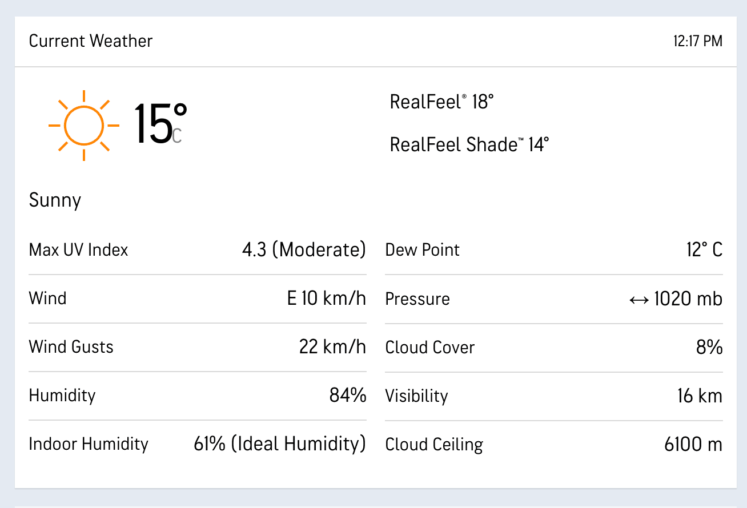The width and height of the screenshot is (747, 508).
Task: Open the Max UV Index 4.3 value
Action: (304, 249)
